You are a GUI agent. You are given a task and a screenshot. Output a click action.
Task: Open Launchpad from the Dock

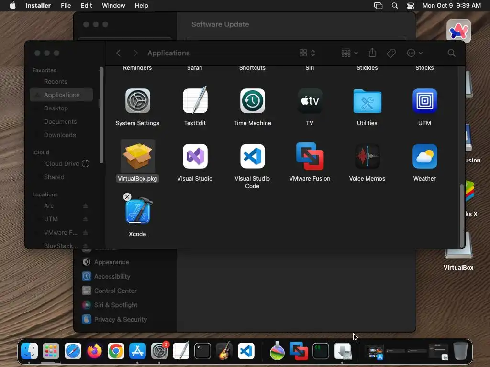tap(51, 351)
